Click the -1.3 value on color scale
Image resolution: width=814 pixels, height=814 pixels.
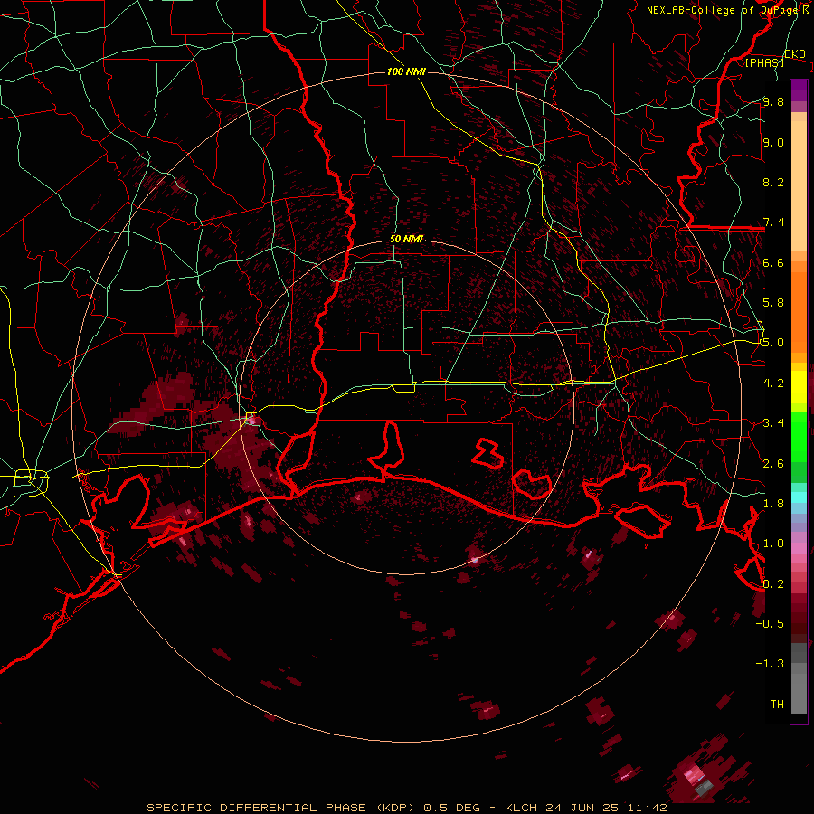coord(770,664)
